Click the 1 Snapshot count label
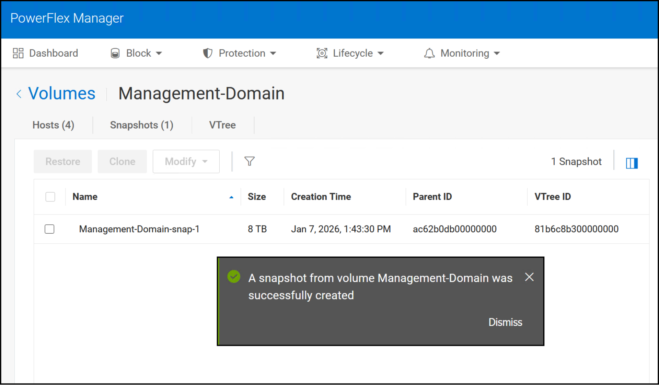The width and height of the screenshot is (659, 385). pyautogui.click(x=576, y=161)
